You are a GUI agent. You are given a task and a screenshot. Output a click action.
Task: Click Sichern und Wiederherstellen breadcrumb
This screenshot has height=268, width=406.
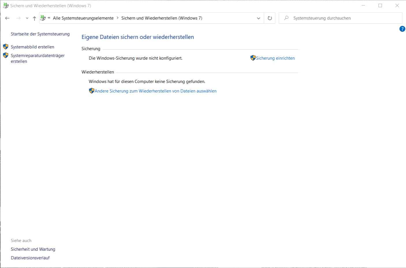click(162, 18)
